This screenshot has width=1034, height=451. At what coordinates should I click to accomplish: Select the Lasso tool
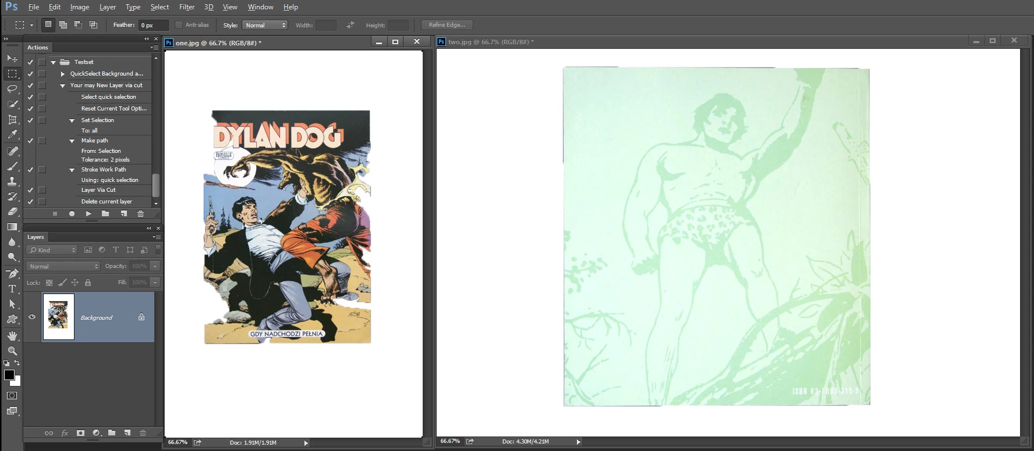pyautogui.click(x=12, y=89)
